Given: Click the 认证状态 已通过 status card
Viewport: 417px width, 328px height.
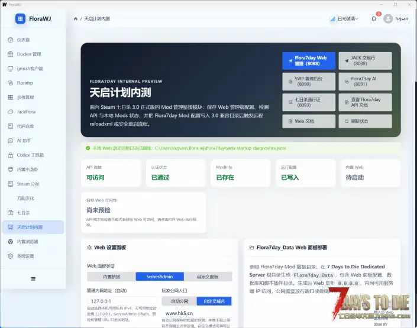Looking at the screenshot, I should [x=176, y=173].
